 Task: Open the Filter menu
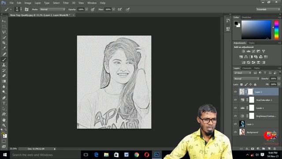pos(66,3)
